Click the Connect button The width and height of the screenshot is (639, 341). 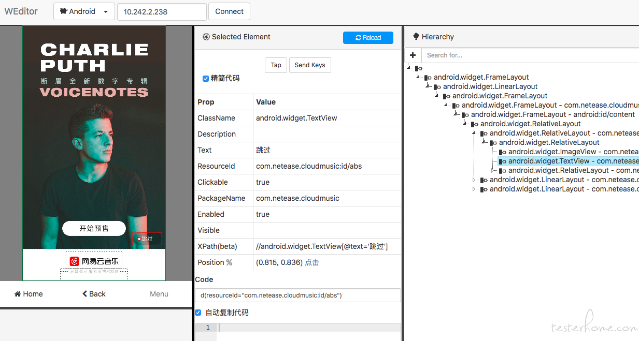[230, 11]
